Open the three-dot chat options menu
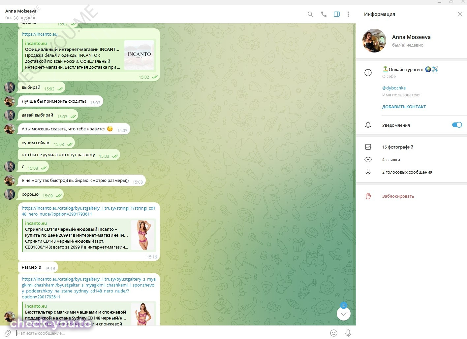This screenshot has width=467, height=339. 348,14
